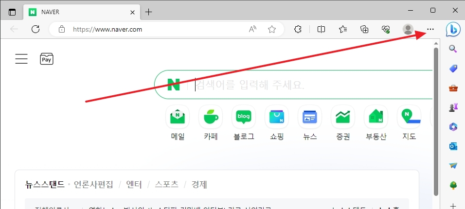Open 메일 shortcut

tap(178, 123)
